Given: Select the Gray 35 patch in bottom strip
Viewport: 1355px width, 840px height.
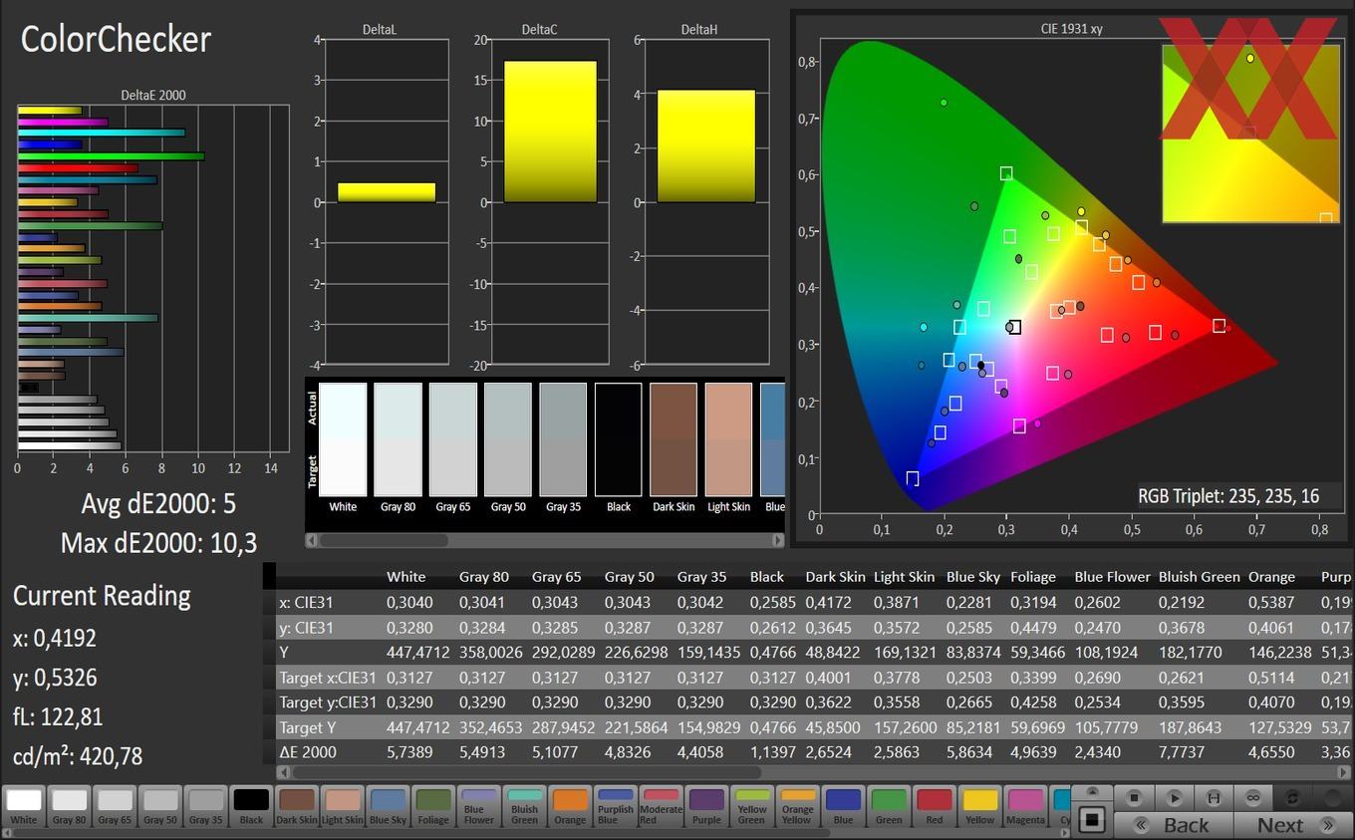Looking at the screenshot, I should [x=205, y=806].
